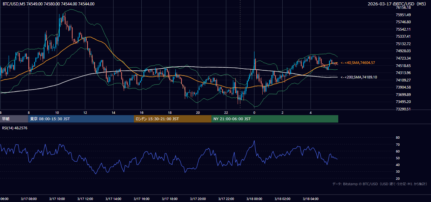
Task: Click the 3/18 00:00 time axis label
Action: 254,199
